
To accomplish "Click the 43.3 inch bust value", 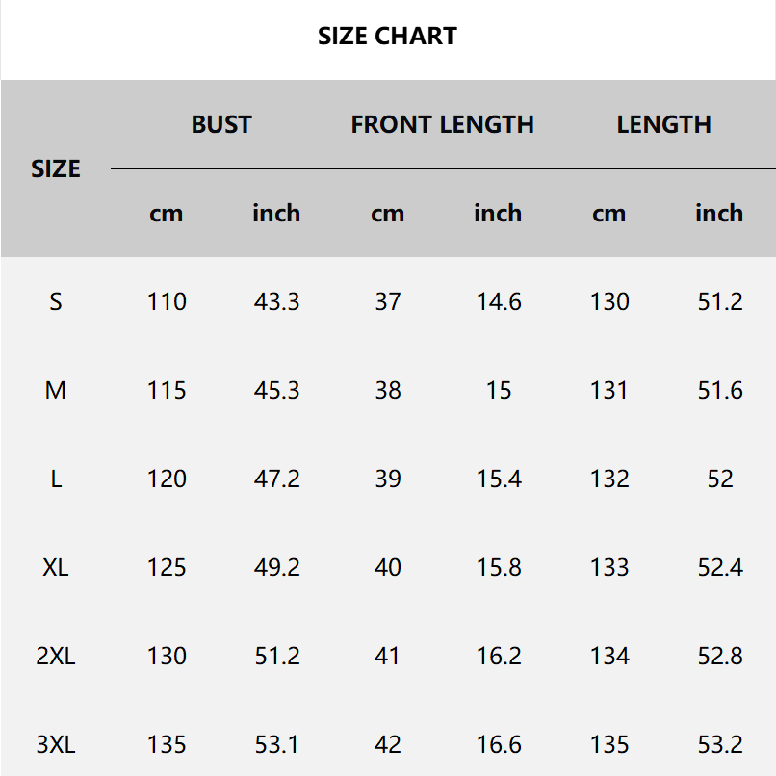I will [x=276, y=301].
